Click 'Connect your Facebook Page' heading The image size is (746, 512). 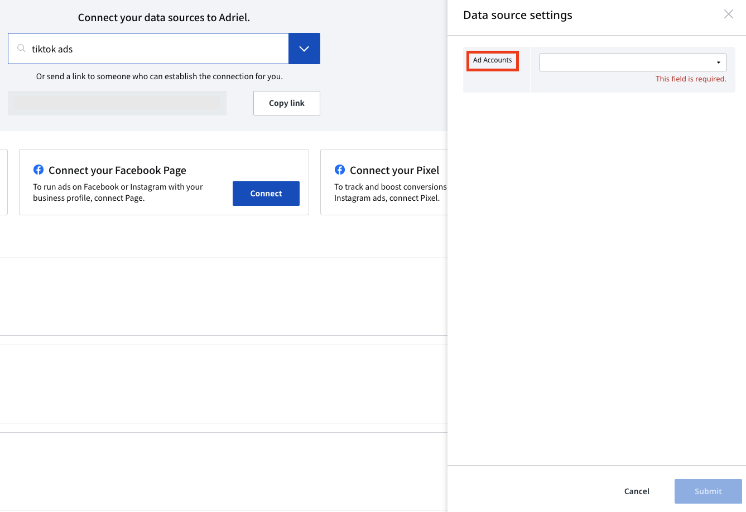click(117, 170)
